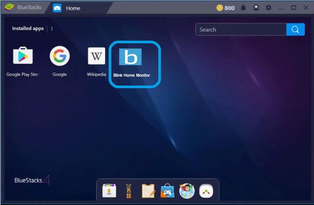Open the App Center dock icon
This screenshot has height=205, width=314.
point(109,191)
